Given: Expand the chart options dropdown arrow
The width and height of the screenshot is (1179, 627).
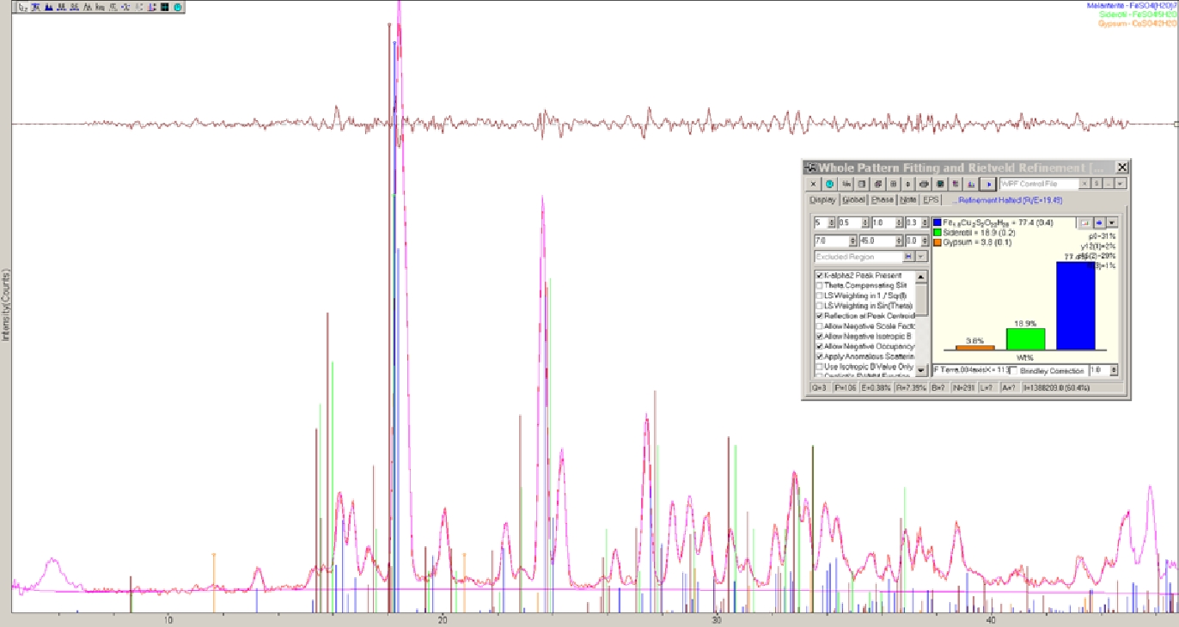Looking at the screenshot, I should point(1111,222).
